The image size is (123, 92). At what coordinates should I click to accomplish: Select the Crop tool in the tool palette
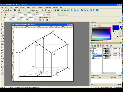[2, 30]
